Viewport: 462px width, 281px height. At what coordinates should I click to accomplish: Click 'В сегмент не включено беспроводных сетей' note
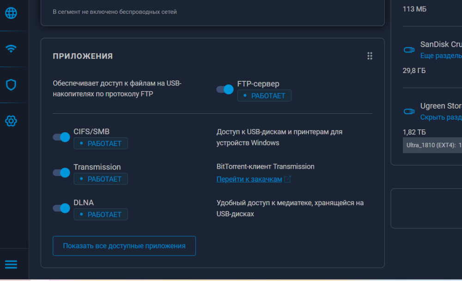(x=115, y=12)
